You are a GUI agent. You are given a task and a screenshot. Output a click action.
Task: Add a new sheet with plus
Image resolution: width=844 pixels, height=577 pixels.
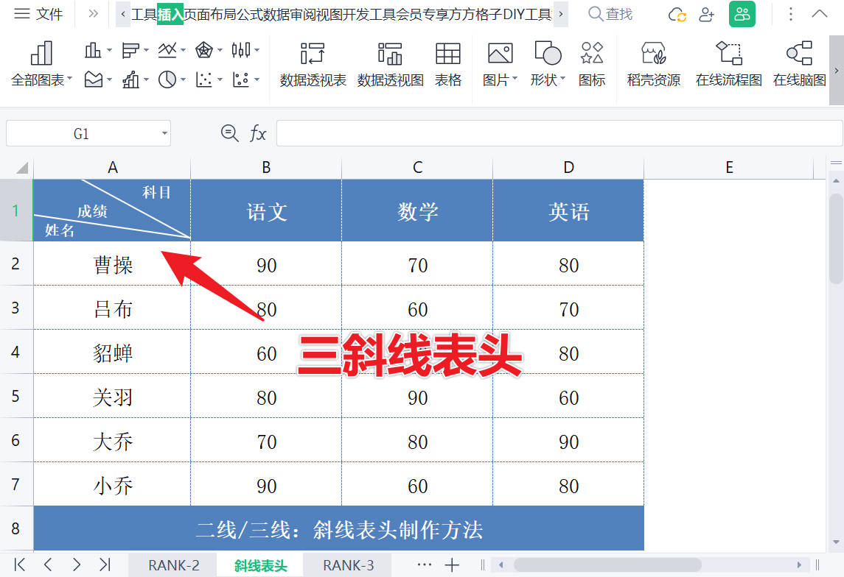452,564
